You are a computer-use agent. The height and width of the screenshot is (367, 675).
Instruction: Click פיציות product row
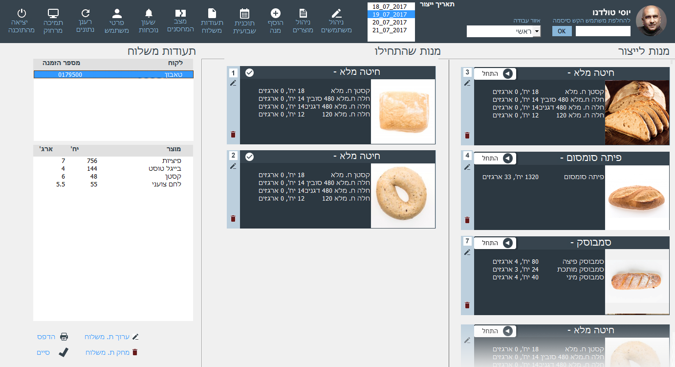[113, 161]
